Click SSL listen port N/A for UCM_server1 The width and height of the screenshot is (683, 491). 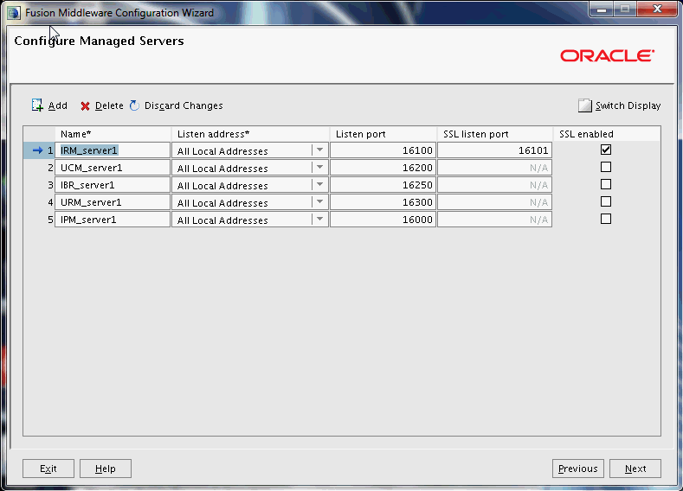pos(495,168)
